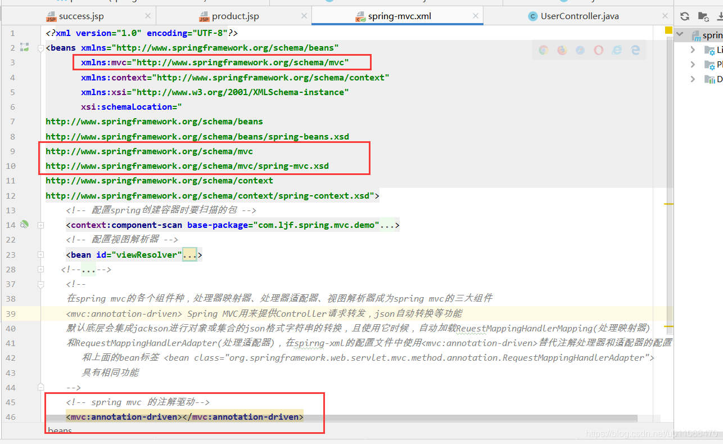Click the folder sync icon in the right toolbar
This screenshot has height=444, width=723.
pos(703,17)
